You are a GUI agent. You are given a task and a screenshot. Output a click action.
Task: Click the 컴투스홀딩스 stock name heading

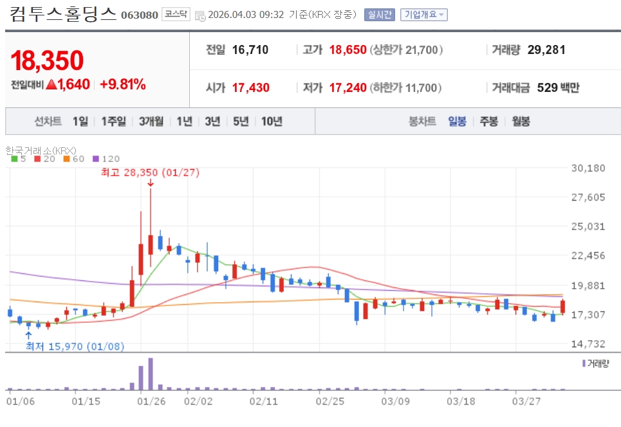point(62,14)
